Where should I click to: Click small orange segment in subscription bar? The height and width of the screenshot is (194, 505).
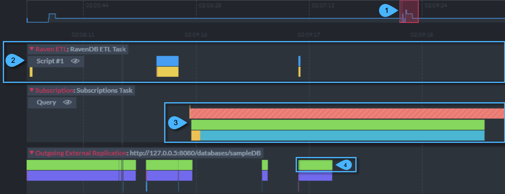click(x=196, y=136)
